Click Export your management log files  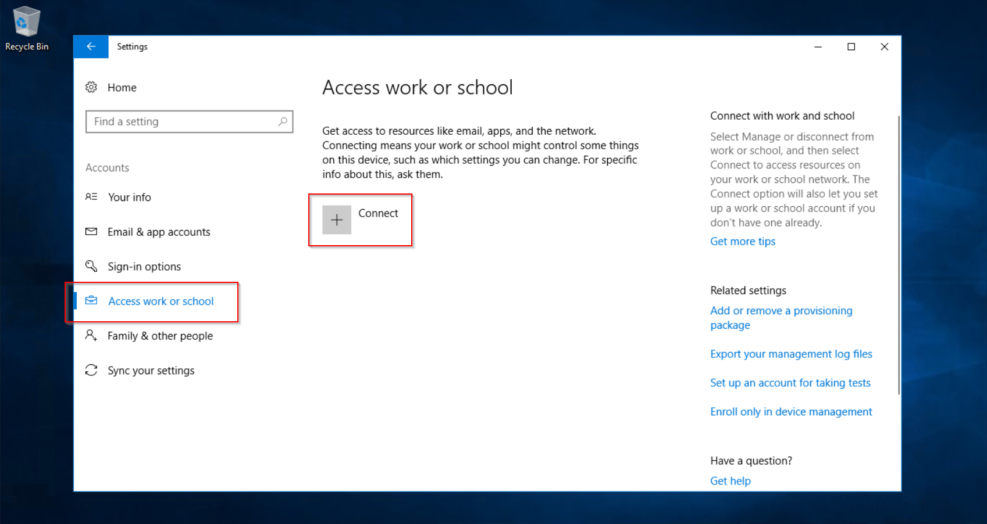click(791, 354)
